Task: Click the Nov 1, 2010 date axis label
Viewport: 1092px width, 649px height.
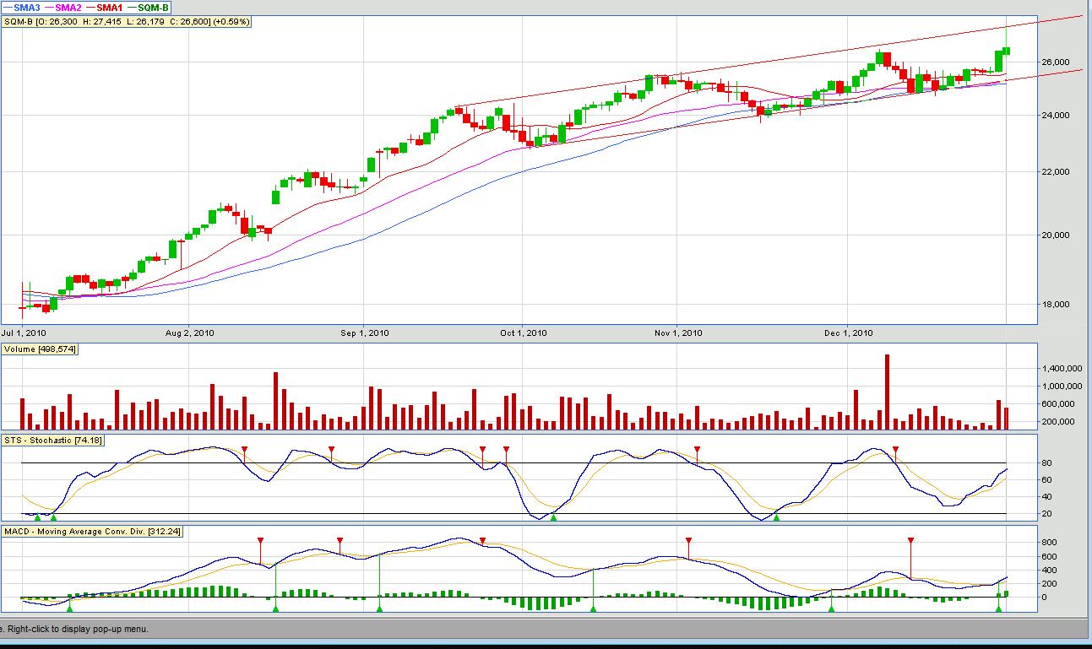Action: tap(678, 333)
